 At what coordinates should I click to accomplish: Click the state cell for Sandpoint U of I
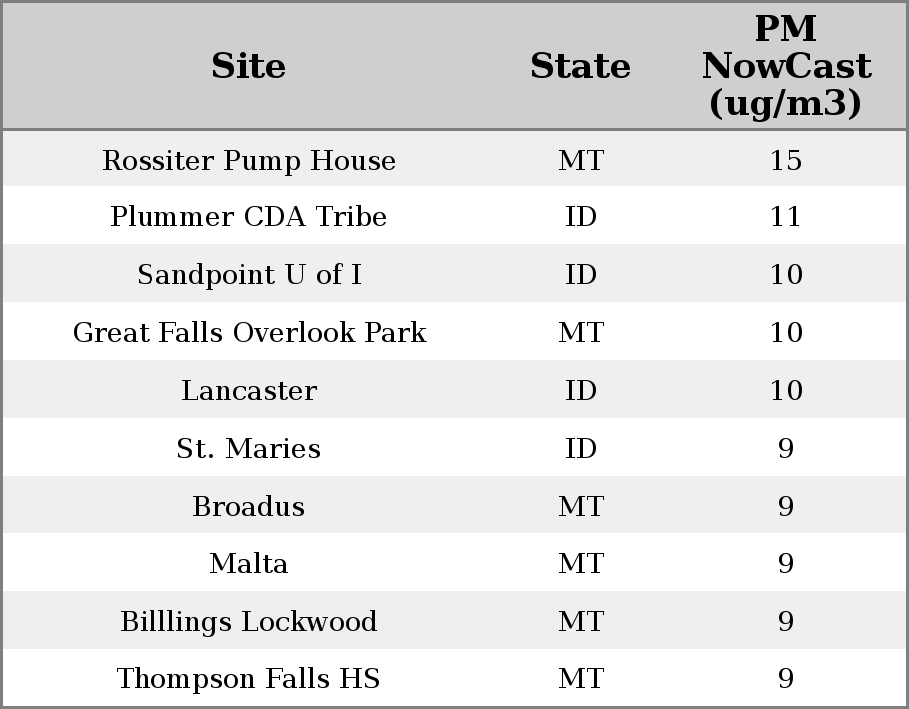(x=580, y=275)
